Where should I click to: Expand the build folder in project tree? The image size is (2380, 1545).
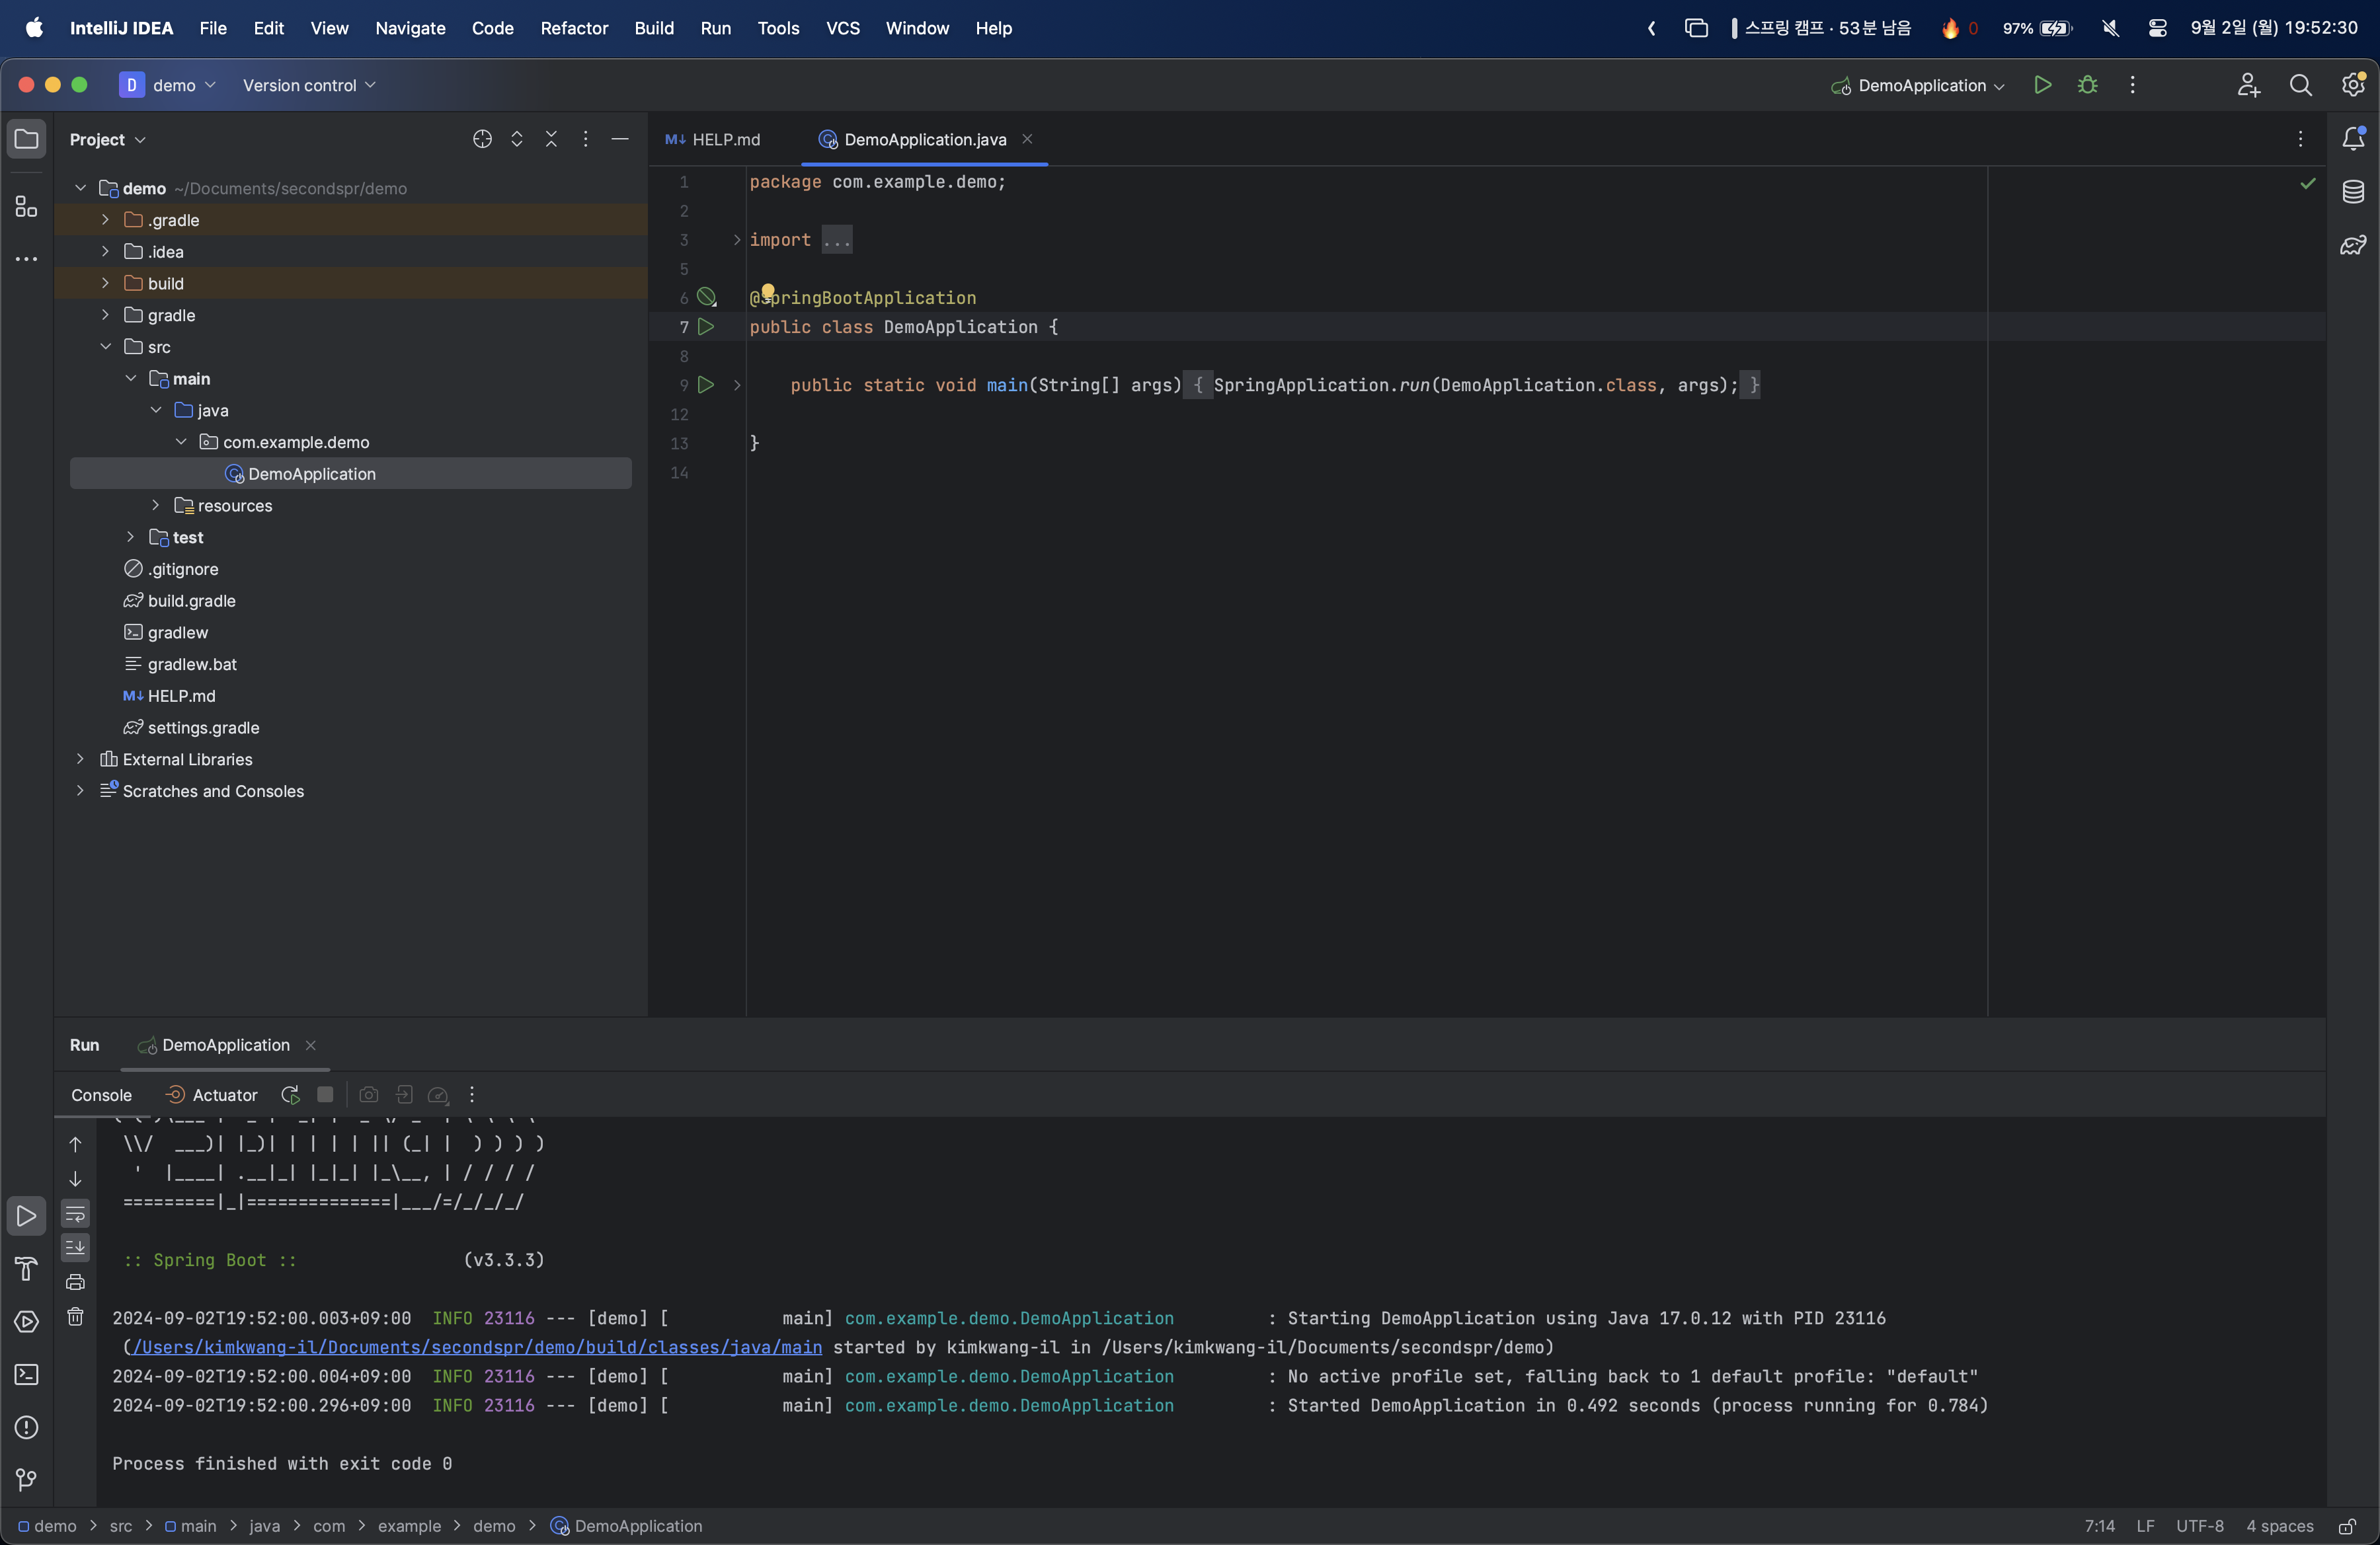coord(105,283)
